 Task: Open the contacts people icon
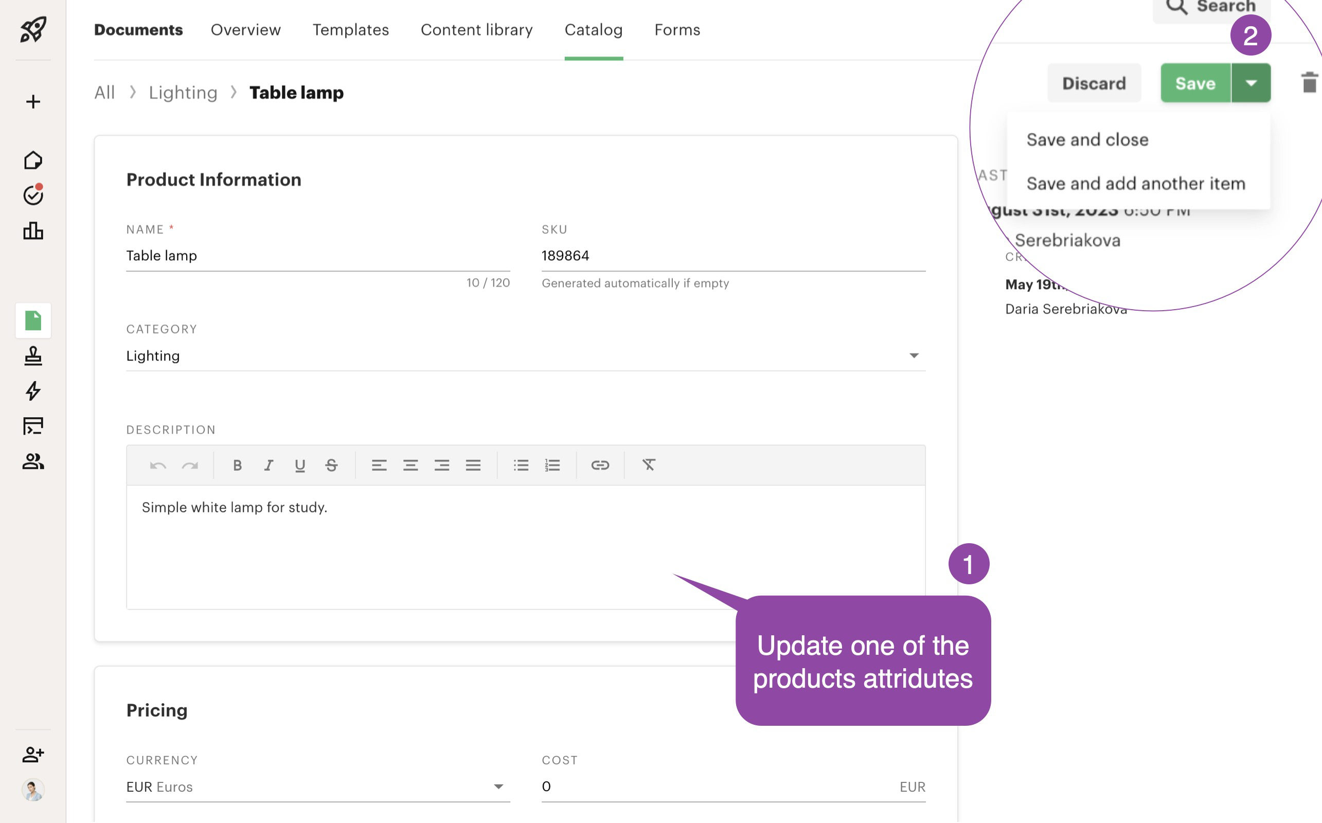pyautogui.click(x=33, y=461)
